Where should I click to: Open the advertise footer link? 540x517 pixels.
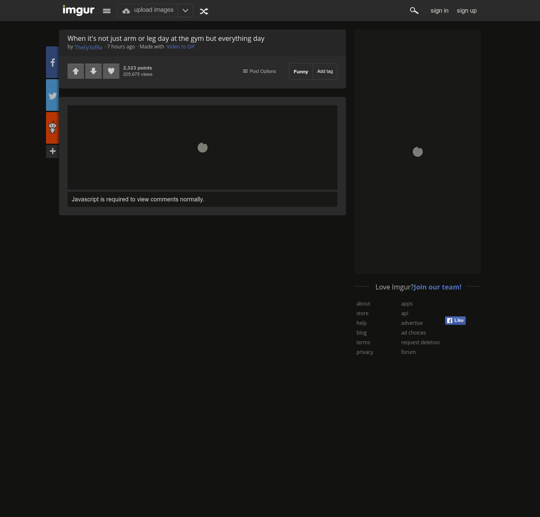coord(412,323)
